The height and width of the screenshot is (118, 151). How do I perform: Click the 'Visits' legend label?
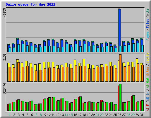click(148, 58)
